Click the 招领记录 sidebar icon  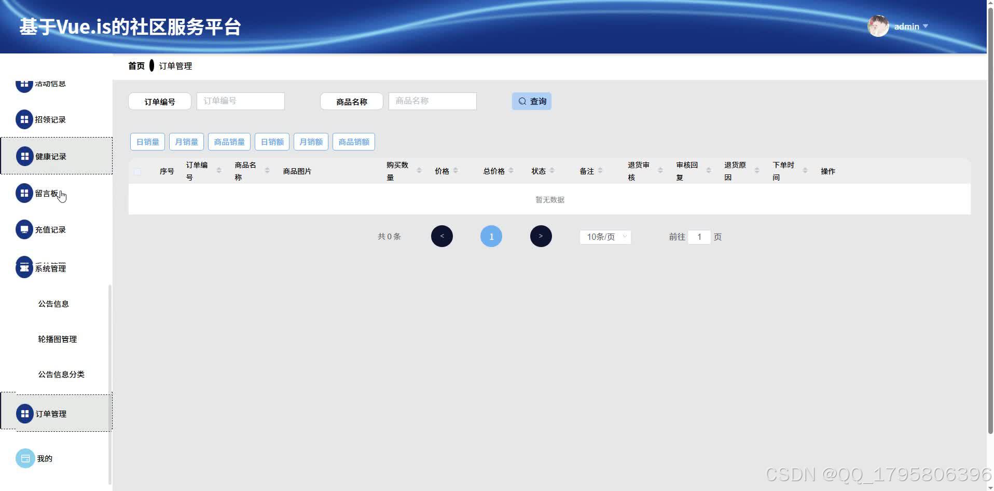[x=24, y=119]
